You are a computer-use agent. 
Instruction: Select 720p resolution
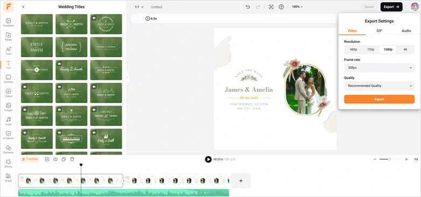tap(370, 50)
